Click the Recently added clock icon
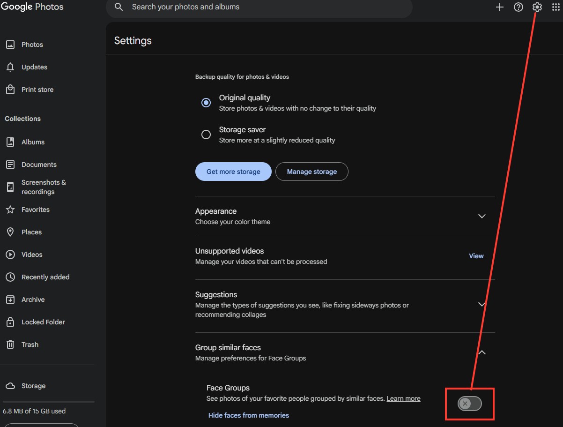Screen dimensions: 563x427 pos(10,277)
